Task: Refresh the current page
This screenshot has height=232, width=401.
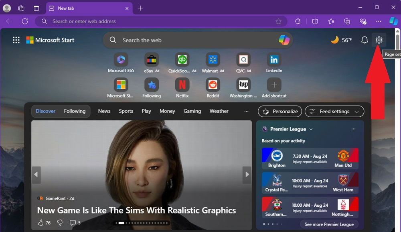Action: click(x=25, y=21)
